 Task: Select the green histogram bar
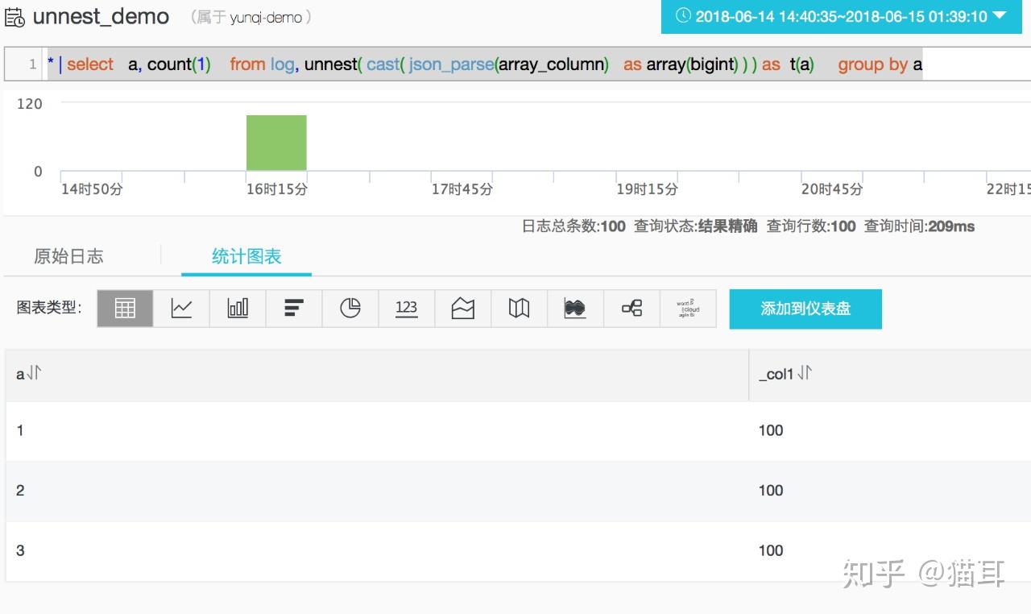tap(276, 143)
